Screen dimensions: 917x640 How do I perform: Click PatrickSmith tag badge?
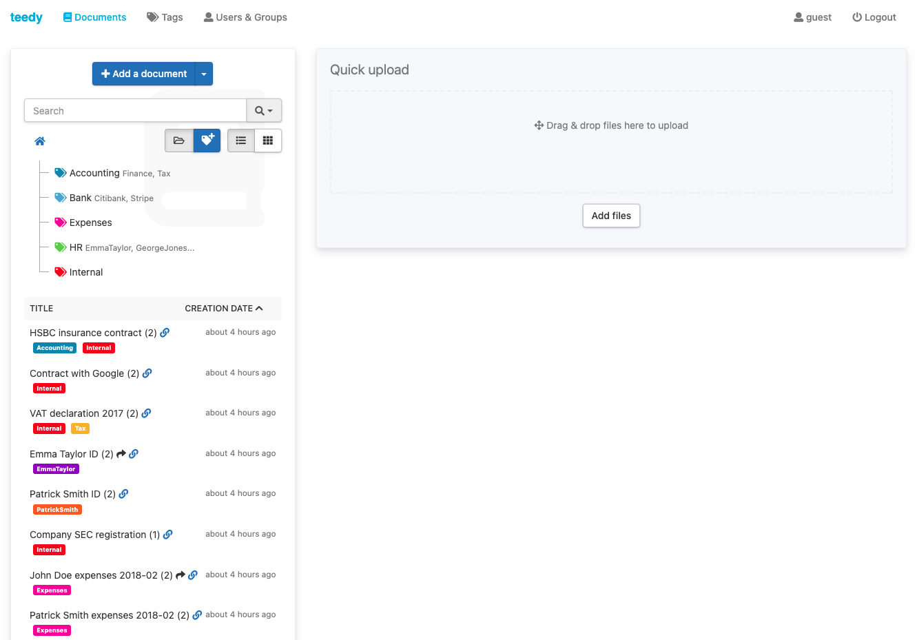[57, 510]
